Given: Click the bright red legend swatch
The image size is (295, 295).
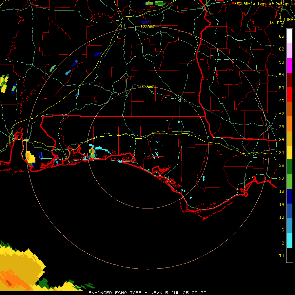Looking at the screenshot, I should [x=289, y=94].
